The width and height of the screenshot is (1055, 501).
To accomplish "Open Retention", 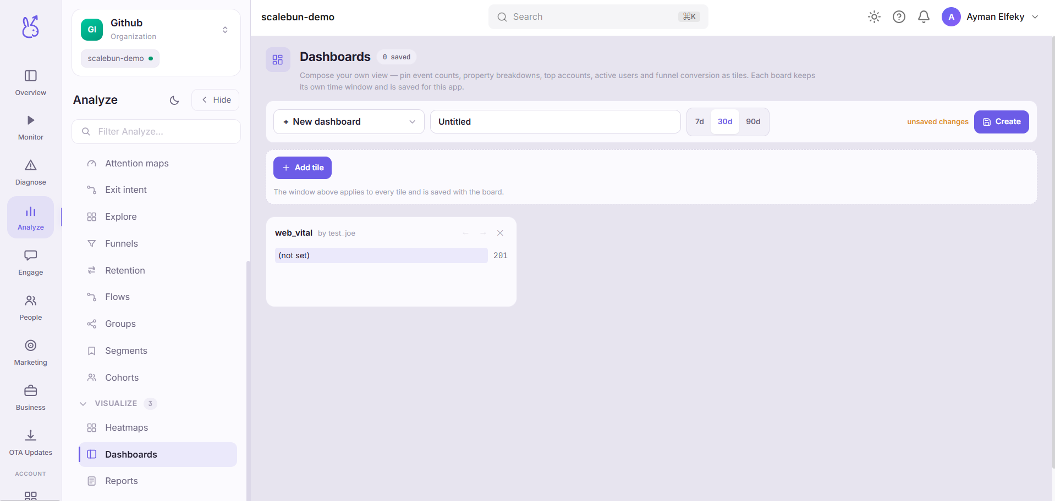I will pos(158,271).
